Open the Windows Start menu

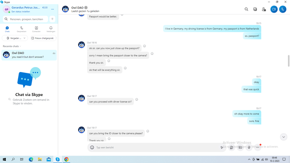tap(4, 159)
